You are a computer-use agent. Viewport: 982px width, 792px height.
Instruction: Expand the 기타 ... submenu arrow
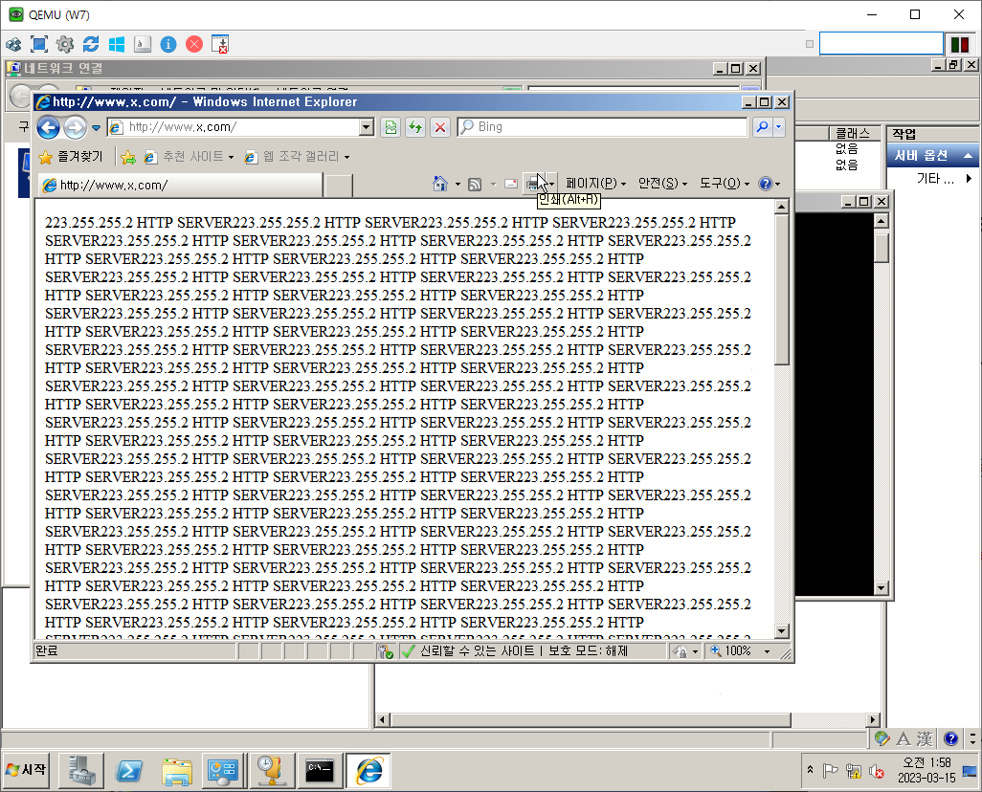[x=970, y=179]
